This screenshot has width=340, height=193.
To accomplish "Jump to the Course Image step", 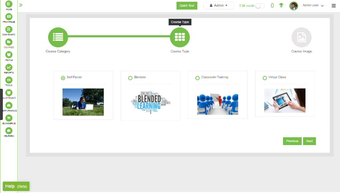I will point(301,37).
